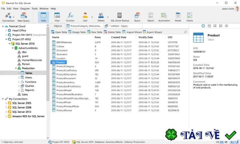Click the search magnifier in object list
Screen dimensions: 240x144
pyautogui.click(x=185, y=32)
